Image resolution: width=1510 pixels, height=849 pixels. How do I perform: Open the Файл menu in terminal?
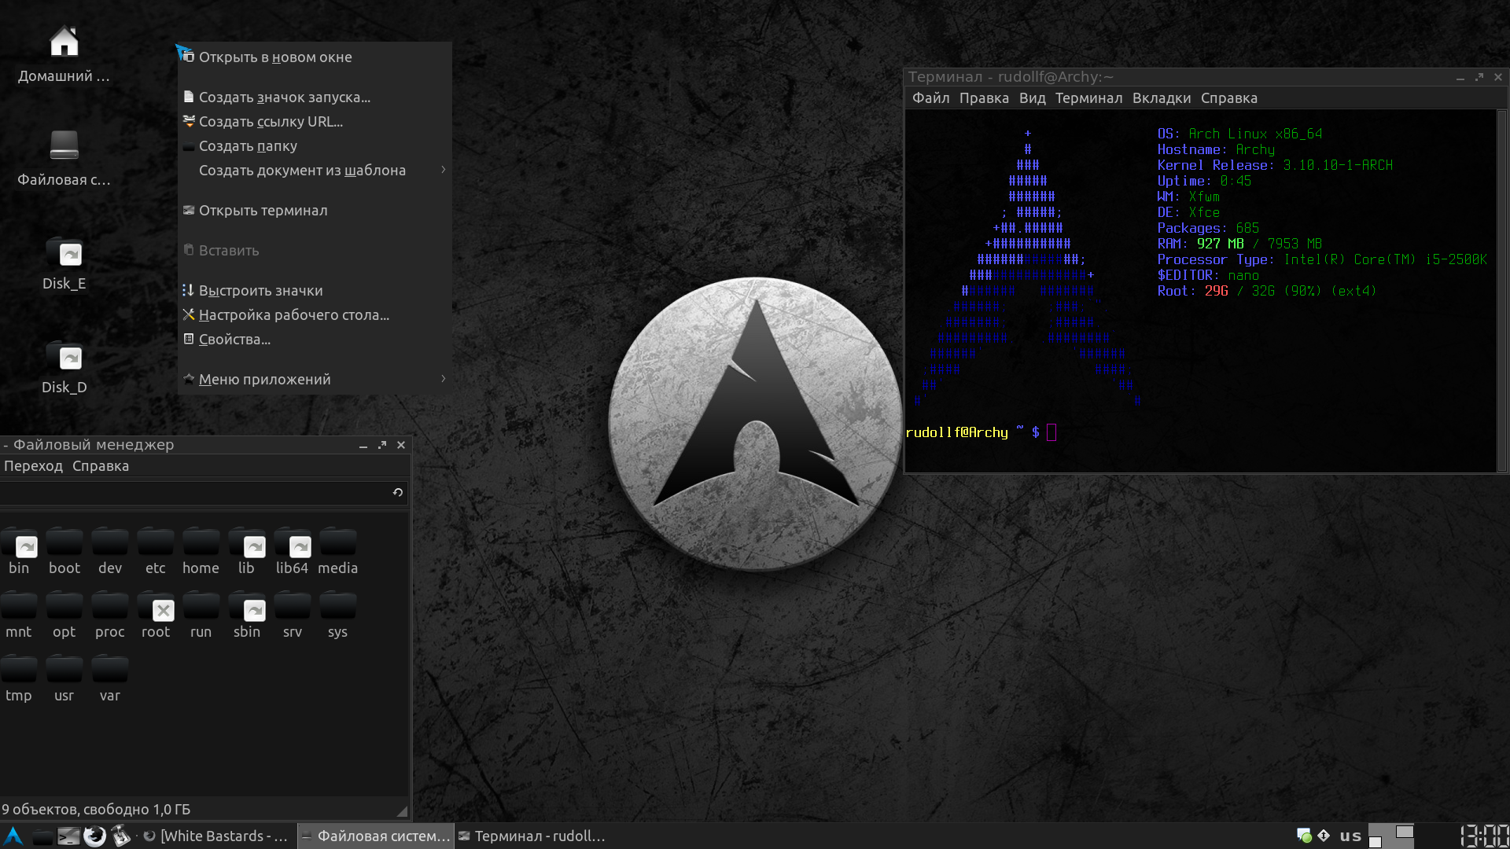(x=930, y=98)
